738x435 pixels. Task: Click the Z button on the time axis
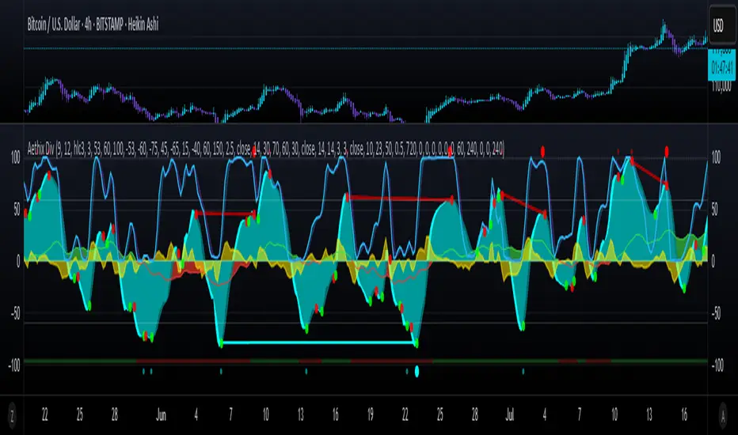[12, 415]
